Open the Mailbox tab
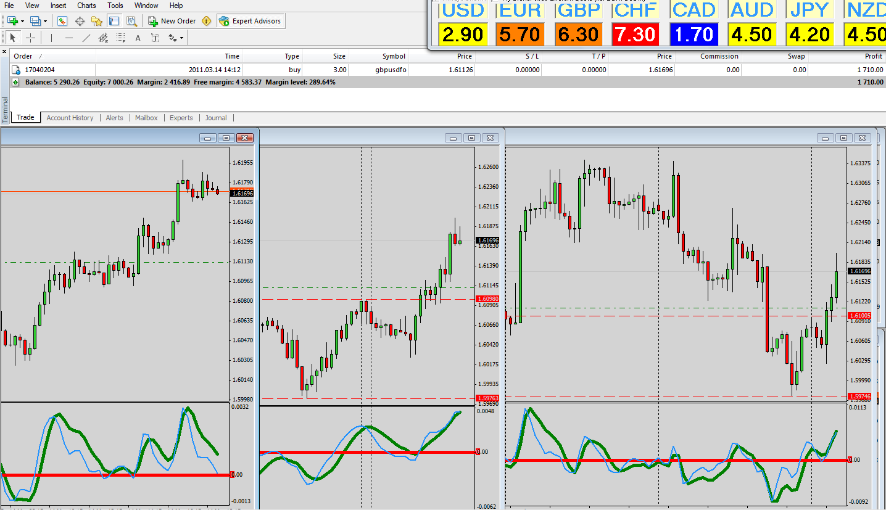Screen dimensions: 886x510 (146, 118)
